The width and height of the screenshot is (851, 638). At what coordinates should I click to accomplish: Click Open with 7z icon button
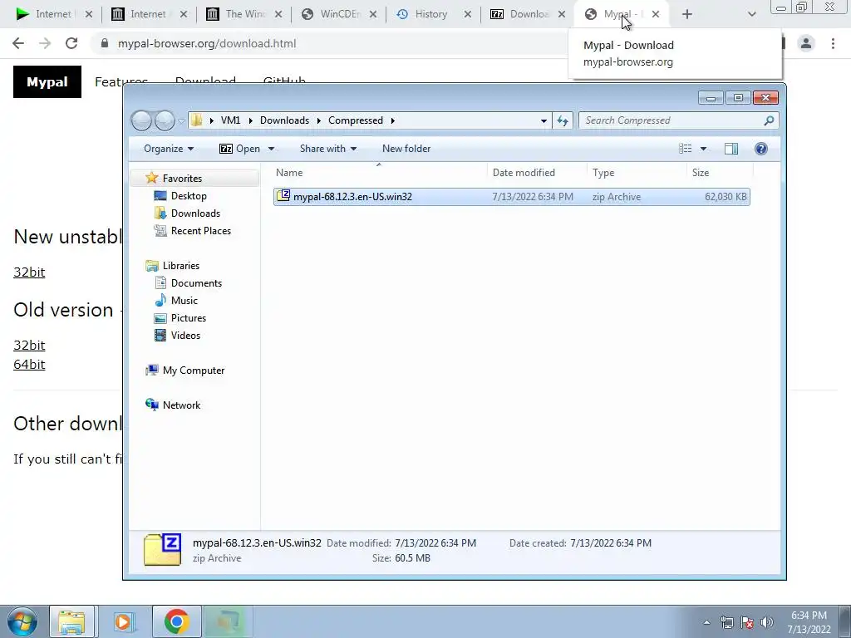click(x=239, y=149)
